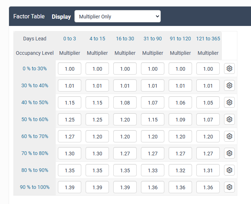Click gear icon for 0% to 30% row

point(229,68)
